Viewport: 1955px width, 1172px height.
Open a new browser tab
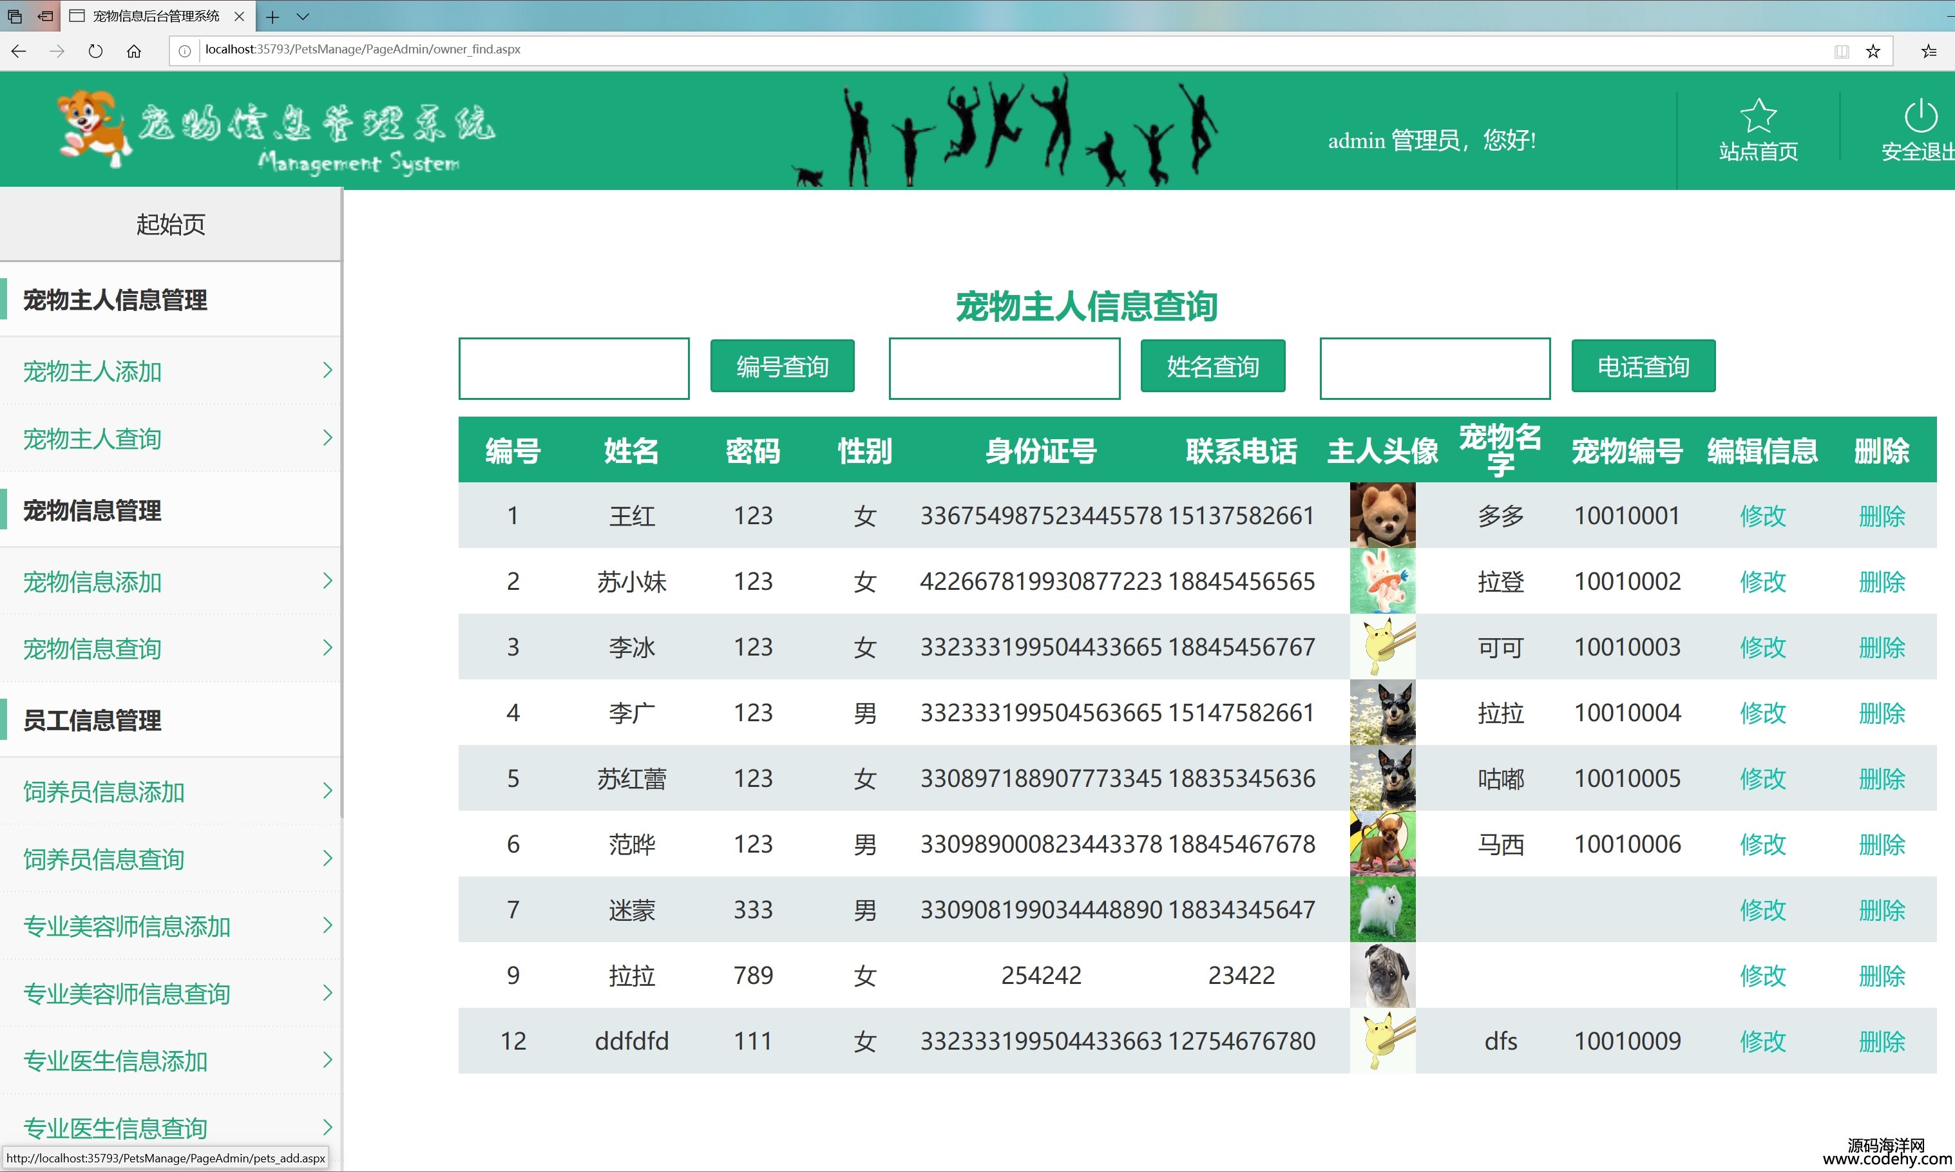pyautogui.click(x=272, y=16)
